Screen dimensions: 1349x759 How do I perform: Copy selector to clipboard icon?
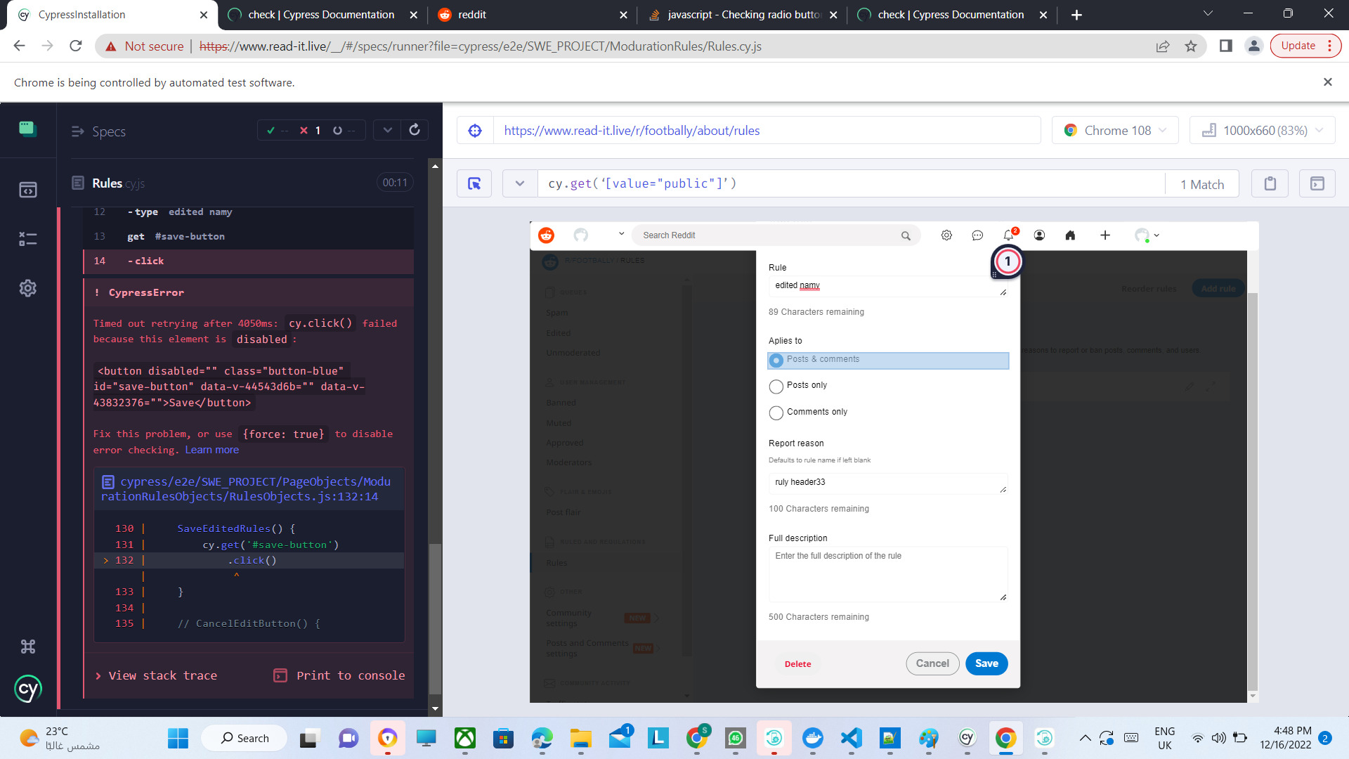point(1270,184)
